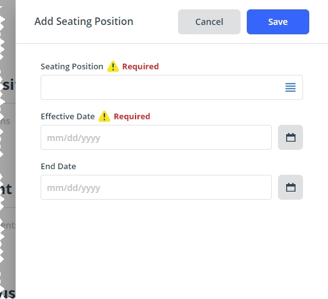Click the red Required text for Seating Position
The image size is (328, 299).
pos(141,67)
